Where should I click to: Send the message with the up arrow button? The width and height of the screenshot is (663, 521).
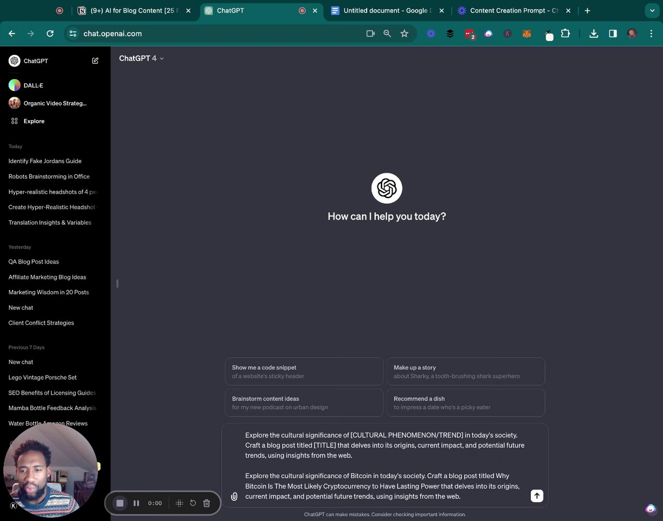pyautogui.click(x=537, y=496)
